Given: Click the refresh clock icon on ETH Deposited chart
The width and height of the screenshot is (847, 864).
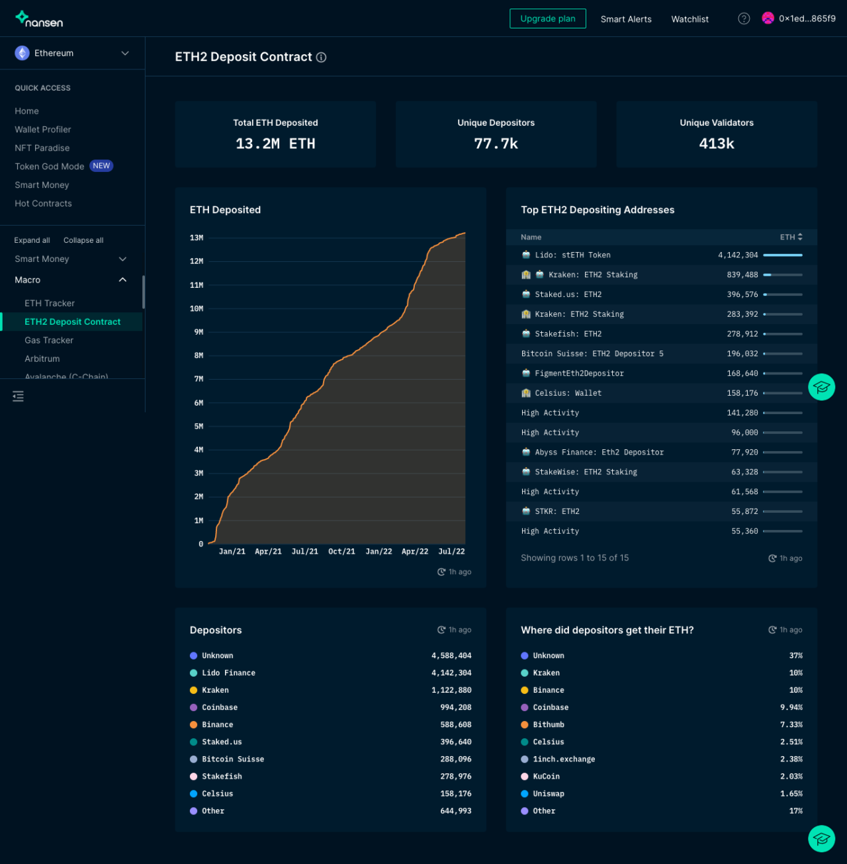Looking at the screenshot, I should pos(441,572).
